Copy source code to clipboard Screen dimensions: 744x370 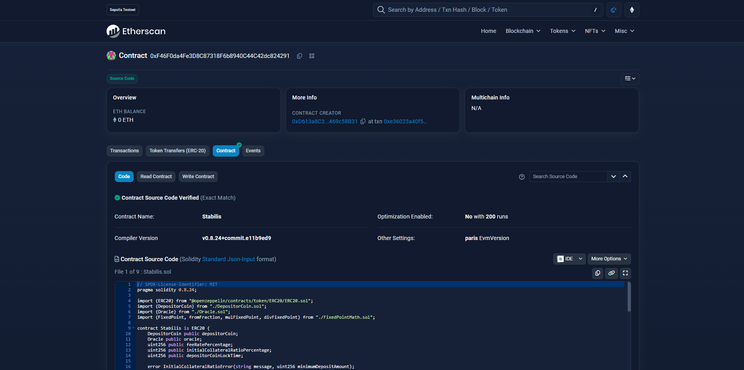pos(597,273)
